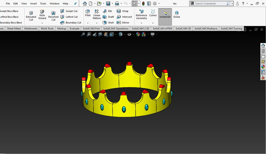This screenshot has width=266, height=154.
Task: Save the document with the floppy icon
Action: 108,3
